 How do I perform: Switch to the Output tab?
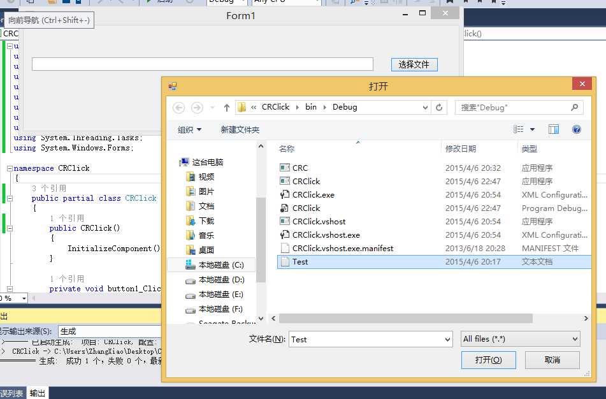(38, 393)
